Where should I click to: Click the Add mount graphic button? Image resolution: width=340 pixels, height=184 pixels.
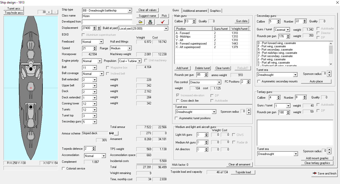[x=317, y=158]
